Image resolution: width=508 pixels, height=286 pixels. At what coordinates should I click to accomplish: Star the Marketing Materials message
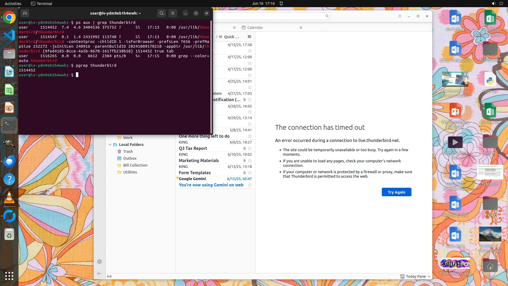pos(250,161)
